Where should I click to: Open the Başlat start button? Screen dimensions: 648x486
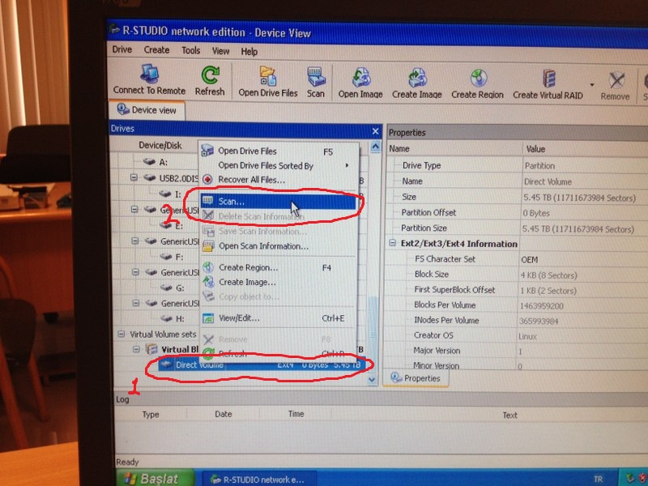155,479
